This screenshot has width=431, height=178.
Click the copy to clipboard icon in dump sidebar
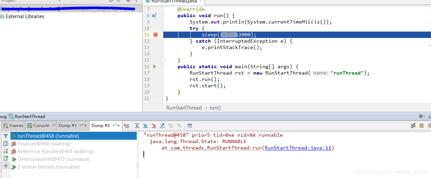[x=6, y=144]
